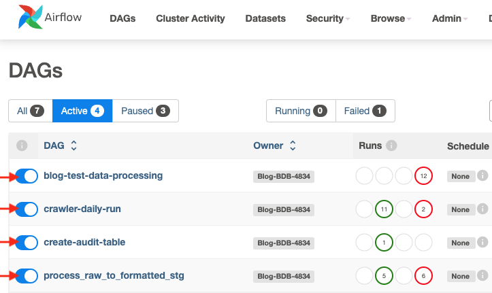Toggle off the crawler-daily-run DAG
This screenshot has width=492, height=293.
[27, 209]
